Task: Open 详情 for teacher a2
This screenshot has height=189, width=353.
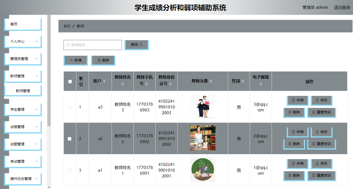Action: pyautogui.click(x=298, y=132)
